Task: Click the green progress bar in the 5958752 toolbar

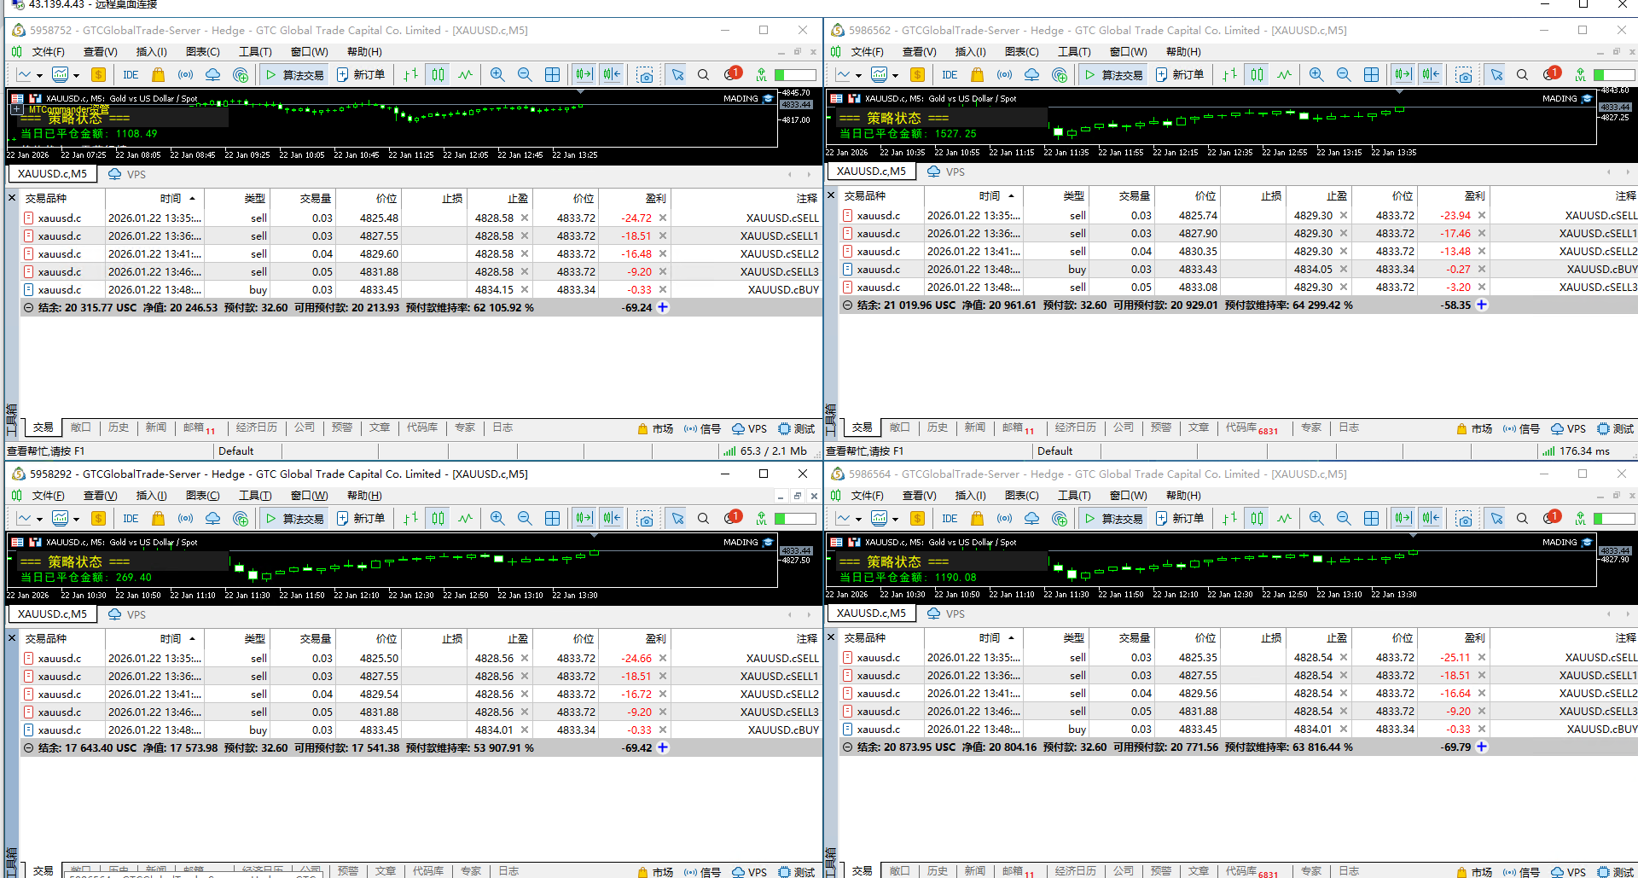Action: [x=795, y=75]
